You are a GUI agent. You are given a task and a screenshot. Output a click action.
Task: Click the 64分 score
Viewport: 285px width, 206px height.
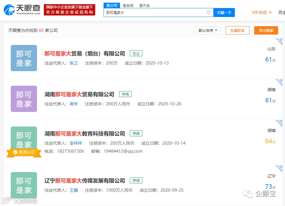pyautogui.click(x=270, y=141)
